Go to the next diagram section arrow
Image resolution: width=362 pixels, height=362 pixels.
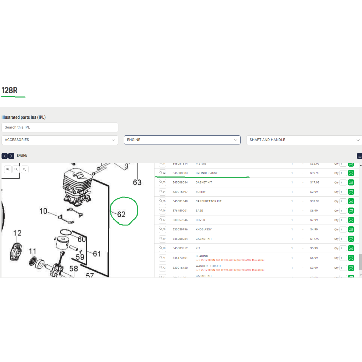click(11, 156)
